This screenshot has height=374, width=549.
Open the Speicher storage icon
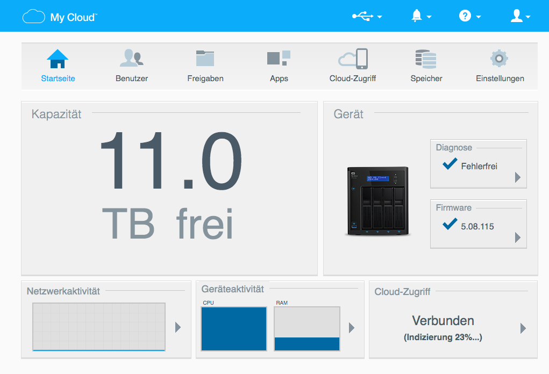click(426, 59)
